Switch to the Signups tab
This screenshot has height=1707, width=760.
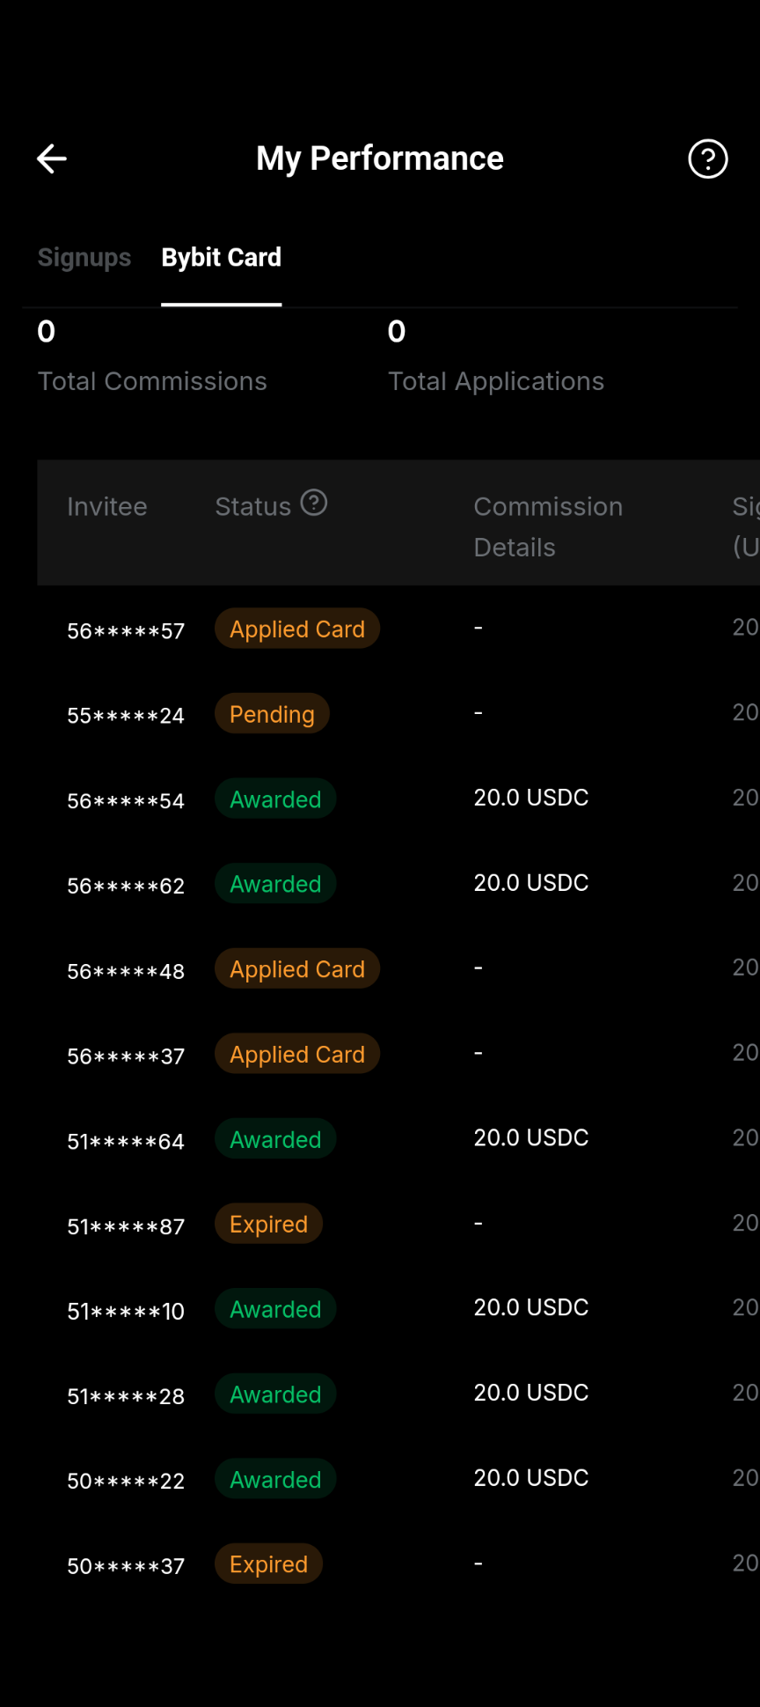point(84,257)
